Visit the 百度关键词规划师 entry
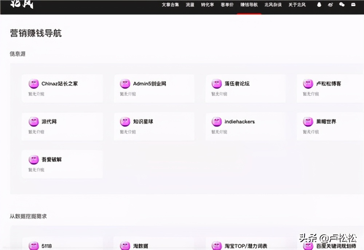Viewport: 364px width, 250px height. point(308,245)
